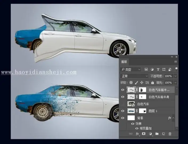
Task: Click the fill 100% value field
Action: 168,83
